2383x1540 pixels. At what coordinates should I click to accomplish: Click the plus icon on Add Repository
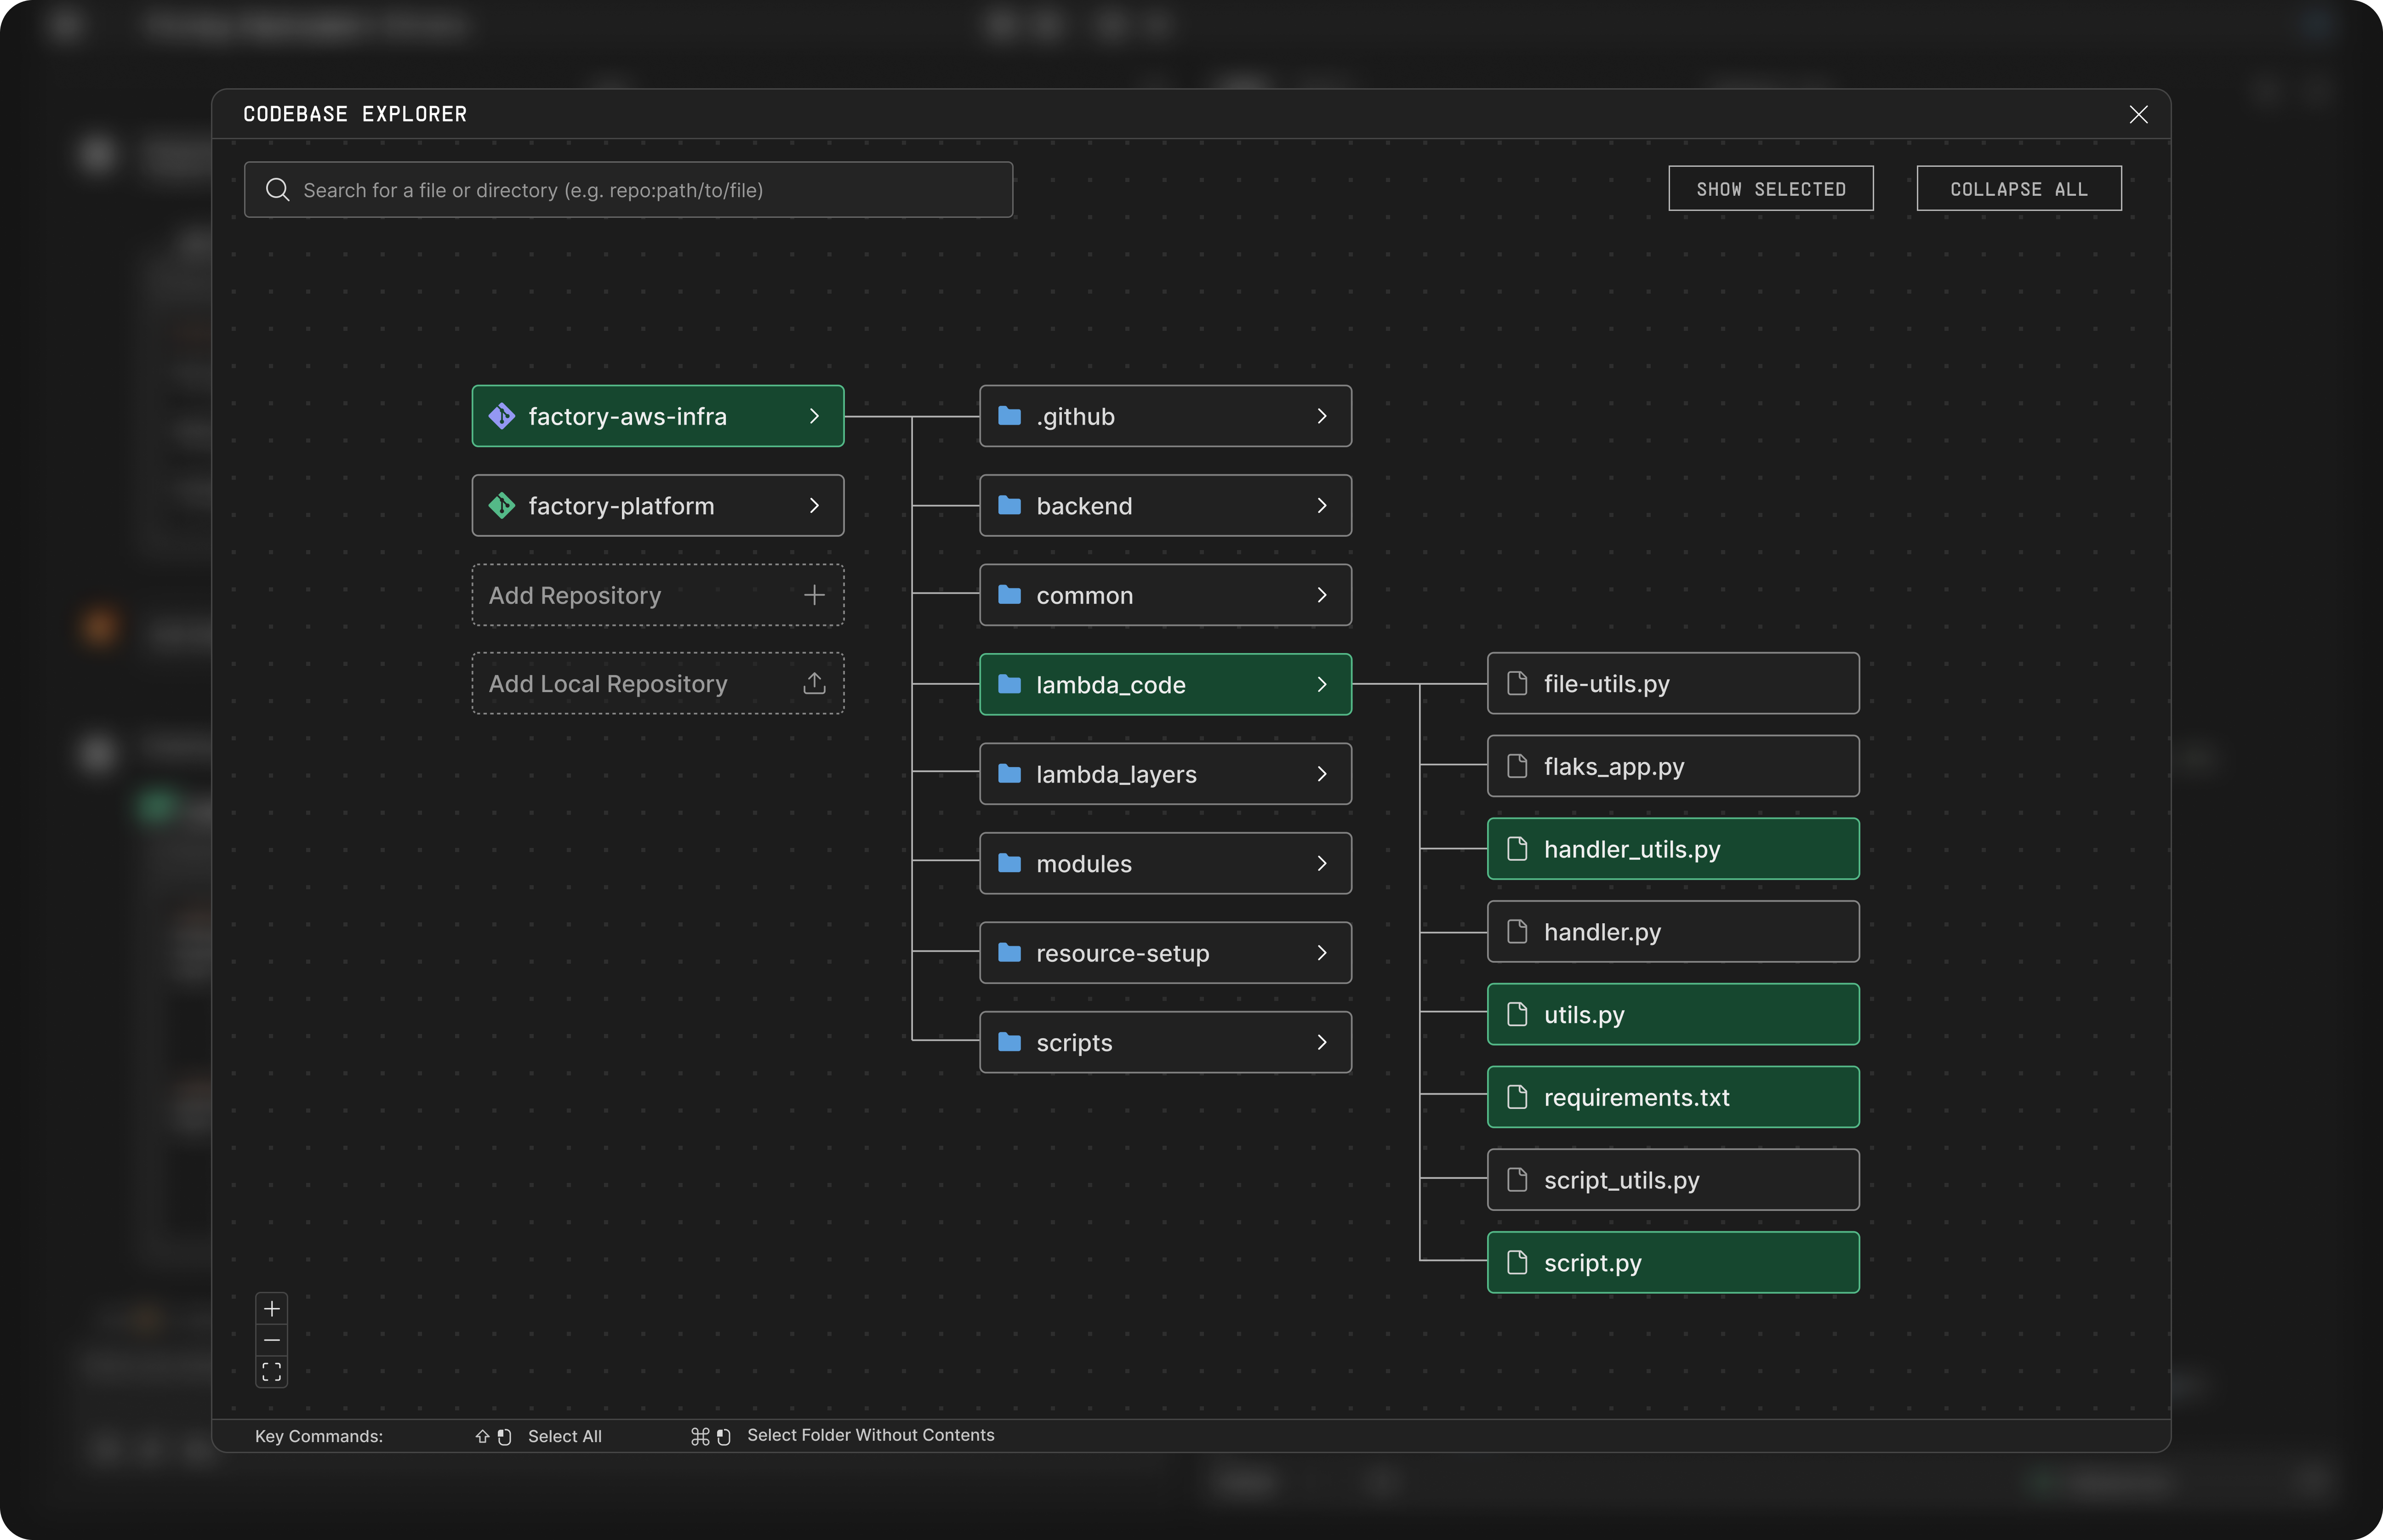814,595
